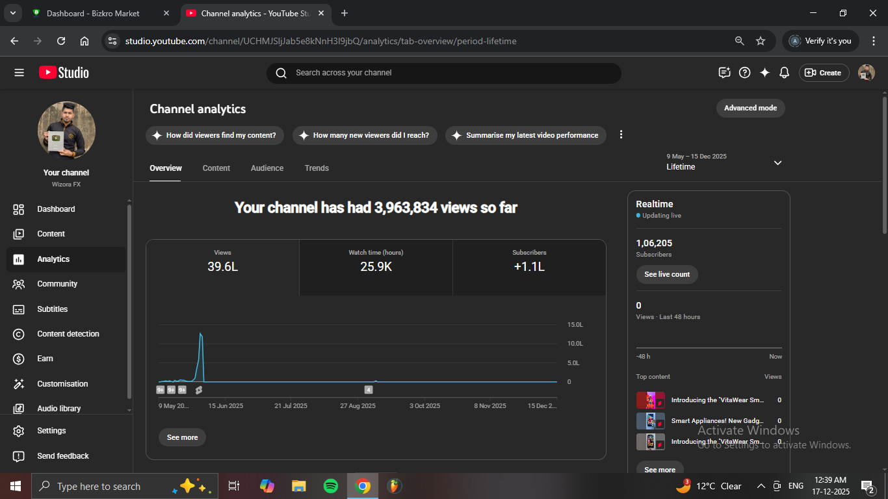Open Earn in the sidebar
This screenshot has height=499, width=888.
click(45, 359)
